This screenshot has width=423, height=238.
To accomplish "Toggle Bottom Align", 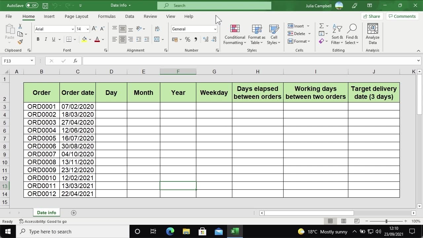I will point(131,29).
